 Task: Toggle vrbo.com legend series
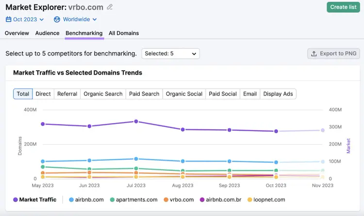click(179, 200)
